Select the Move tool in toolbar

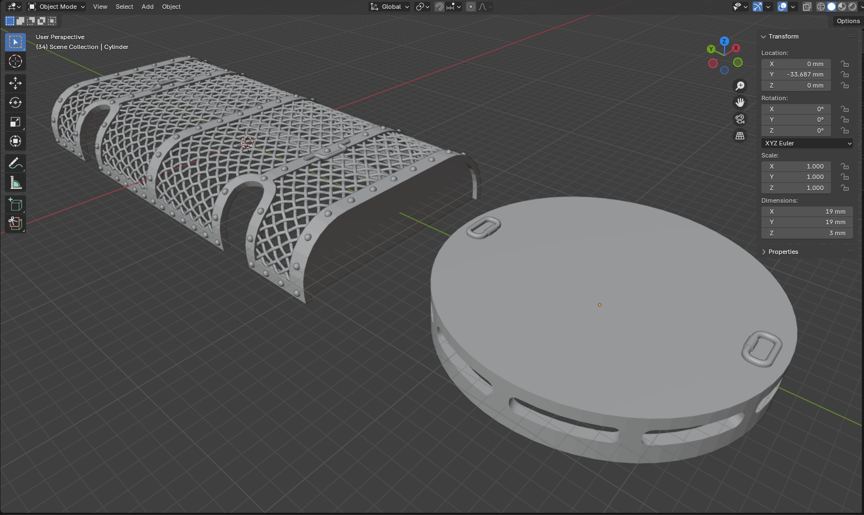tap(15, 83)
